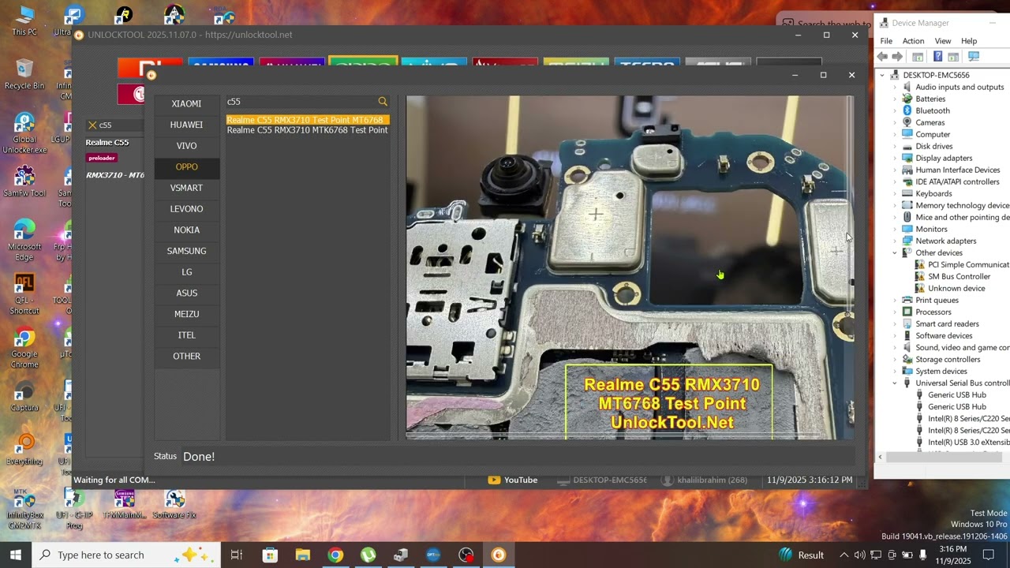
Task: Open File Explorer from the taskbar
Action: [303, 555]
